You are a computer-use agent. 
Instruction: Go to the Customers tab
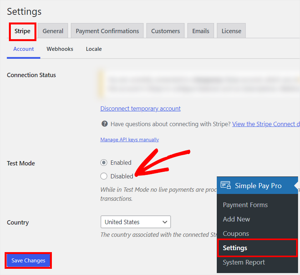165,31
